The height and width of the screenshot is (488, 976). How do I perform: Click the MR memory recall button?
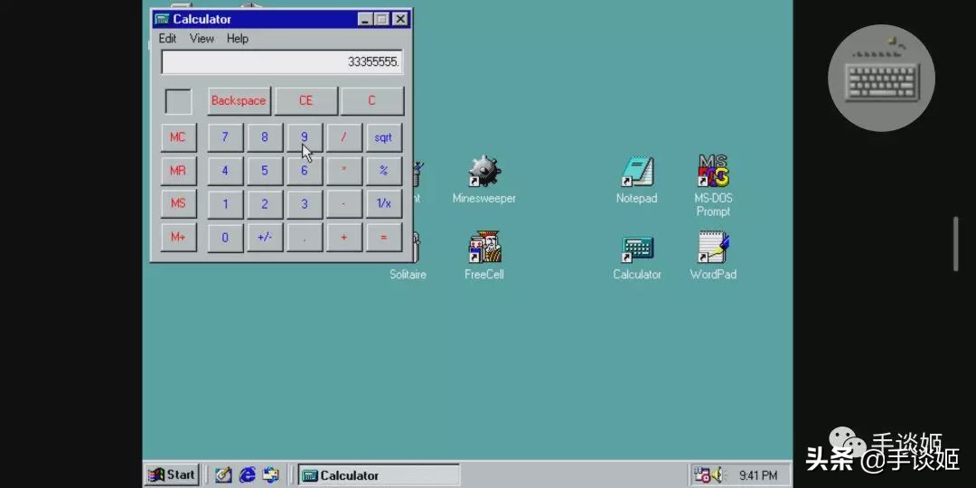point(179,171)
